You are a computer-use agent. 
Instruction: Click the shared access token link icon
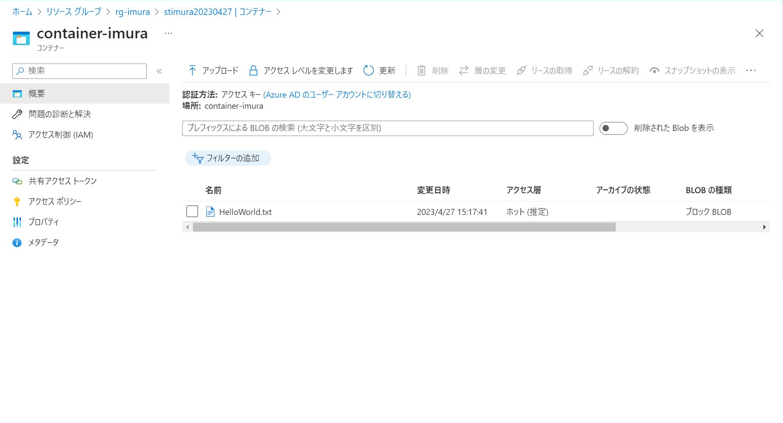[x=17, y=181]
